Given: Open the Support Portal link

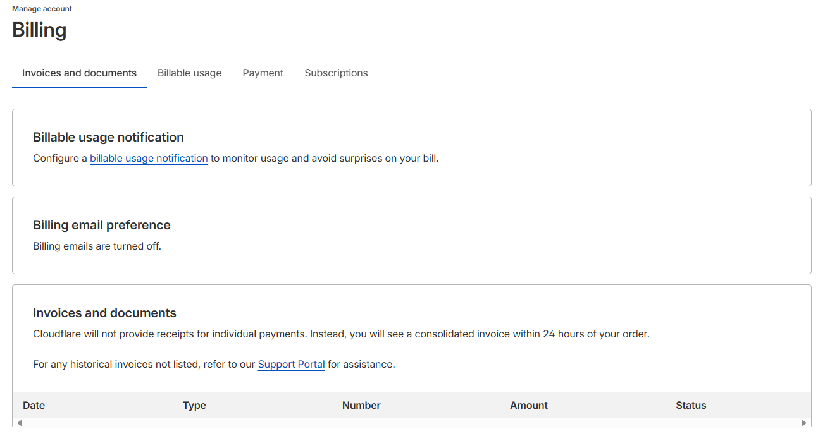Looking at the screenshot, I should point(291,365).
